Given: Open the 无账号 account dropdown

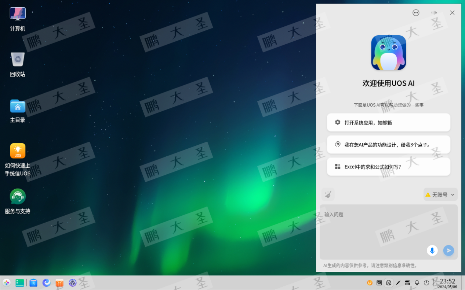Looking at the screenshot, I should coord(440,194).
